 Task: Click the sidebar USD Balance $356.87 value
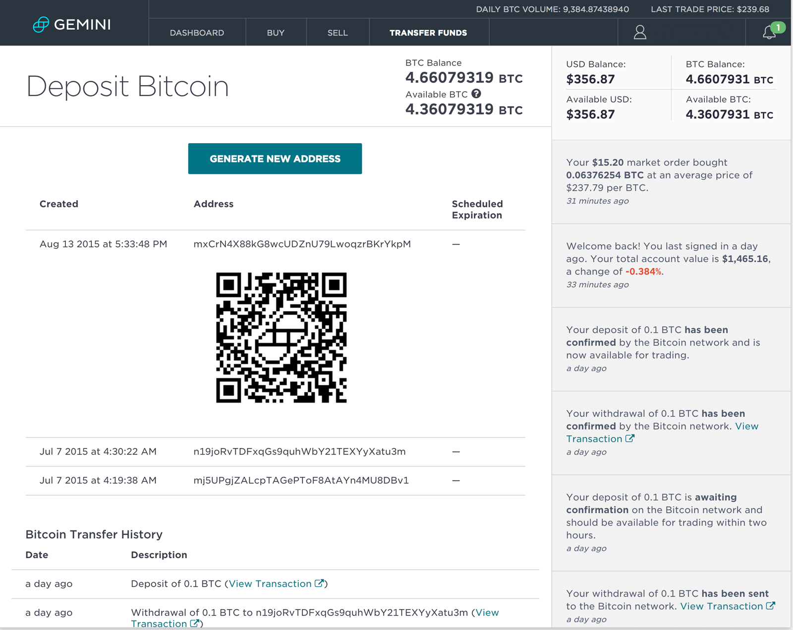point(591,79)
